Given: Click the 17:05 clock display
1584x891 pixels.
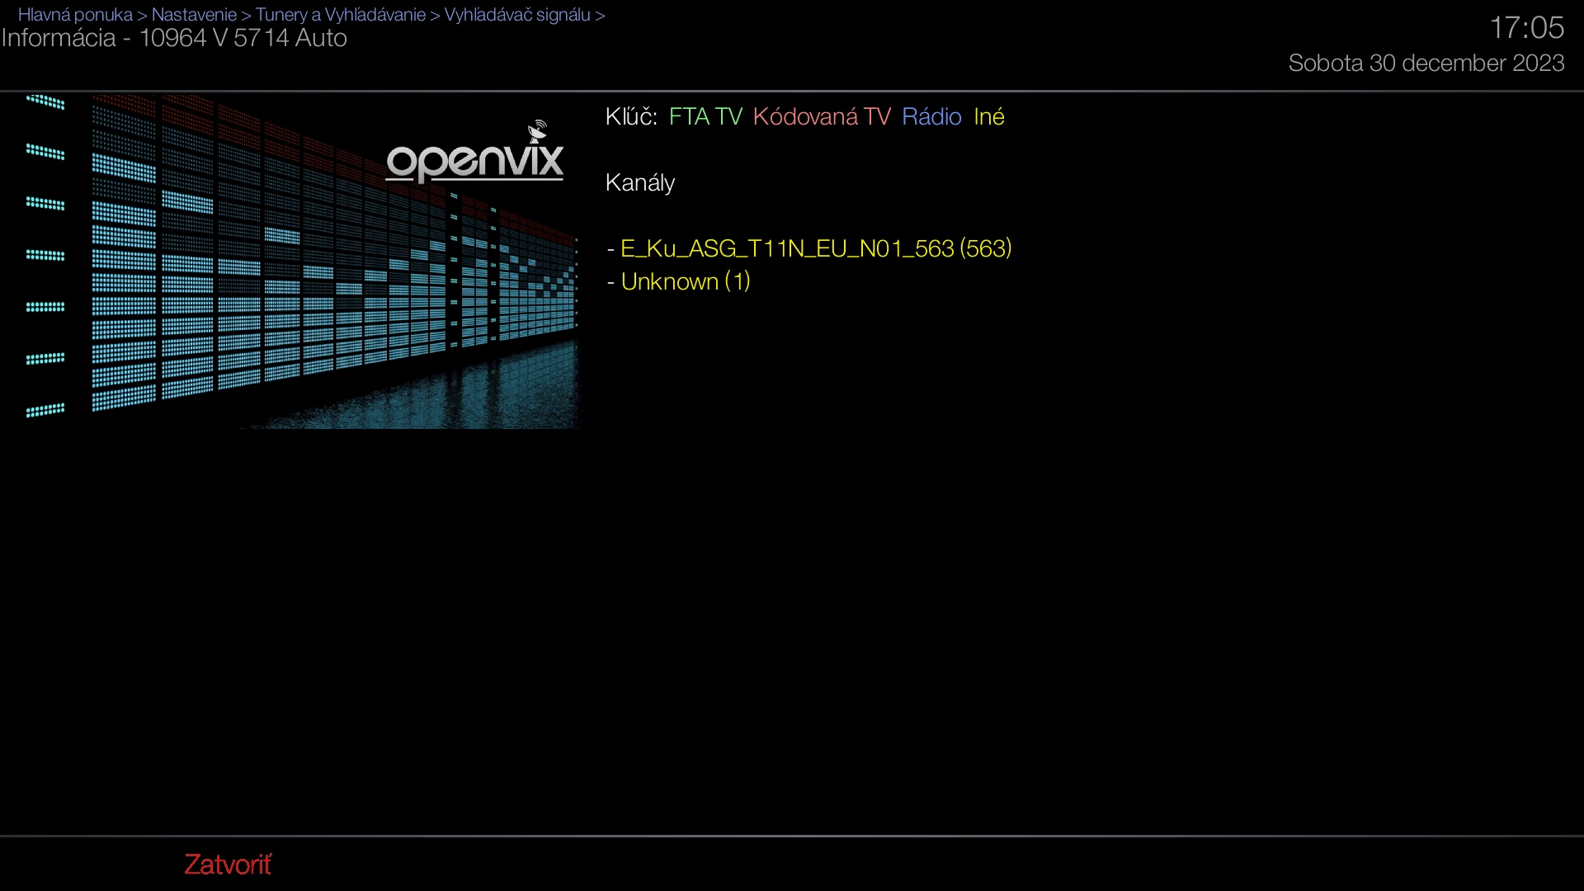Looking at the screenshot, I should click(1526, 27).
